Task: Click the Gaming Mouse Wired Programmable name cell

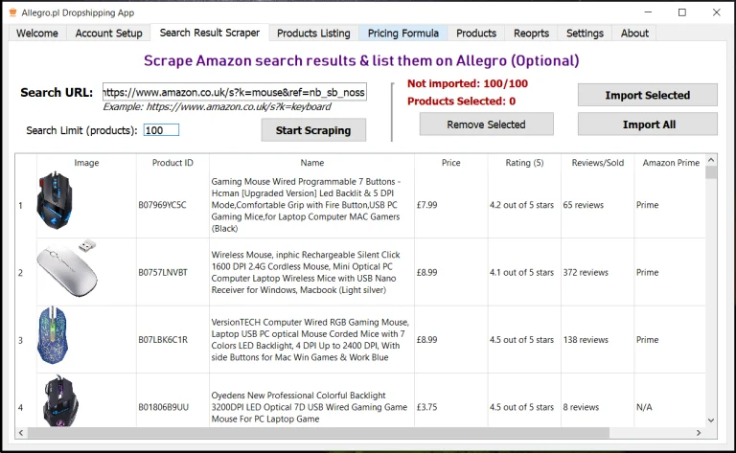Action: [311, 205]
